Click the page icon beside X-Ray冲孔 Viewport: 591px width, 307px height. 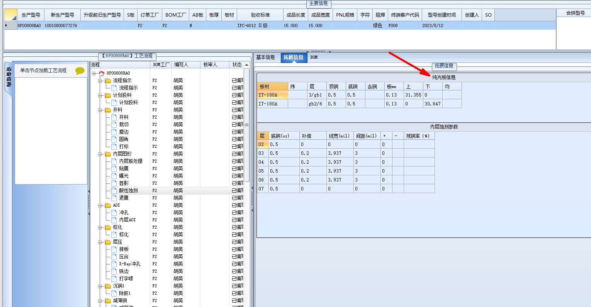click(114, 264)
